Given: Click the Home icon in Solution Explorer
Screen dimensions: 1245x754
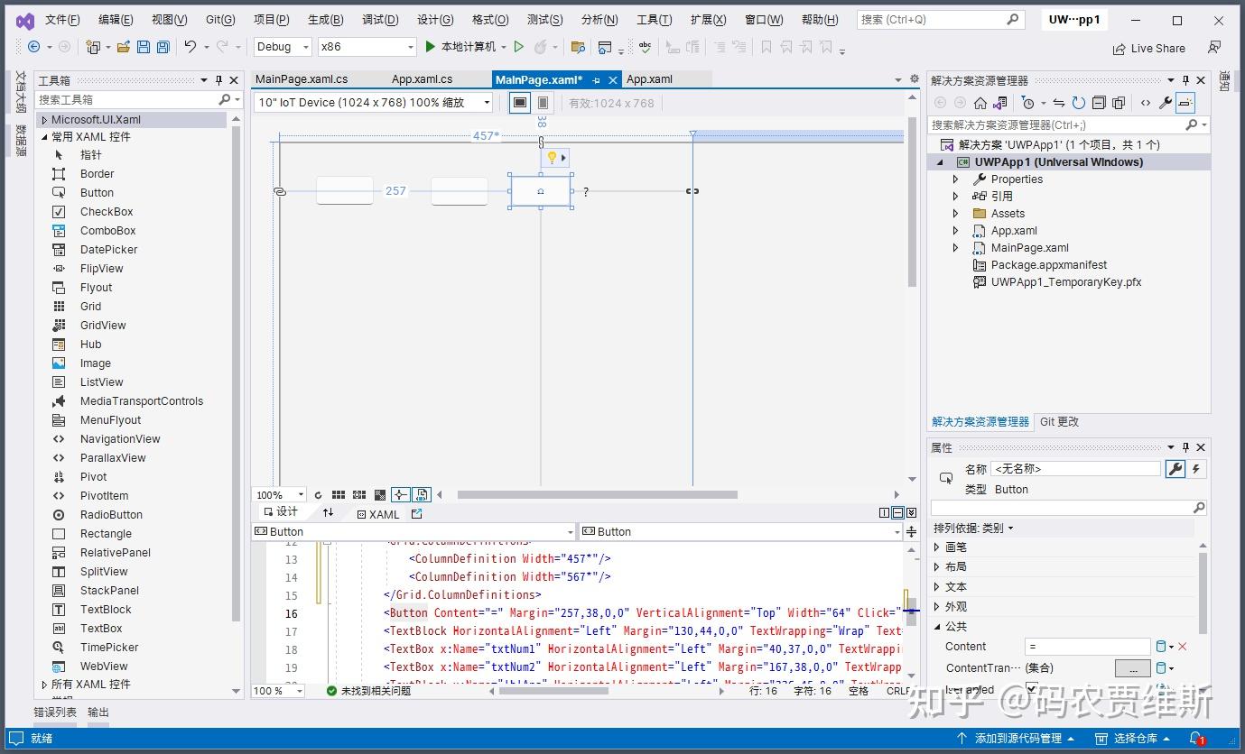Looking at the screenshot, I should click(x=980, y=103).
